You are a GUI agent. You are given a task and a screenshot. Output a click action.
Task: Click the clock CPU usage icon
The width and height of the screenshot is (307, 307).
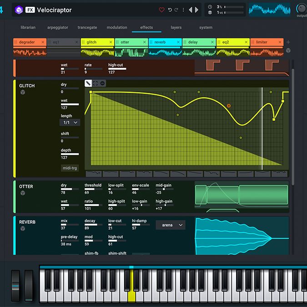click(210, 7)
